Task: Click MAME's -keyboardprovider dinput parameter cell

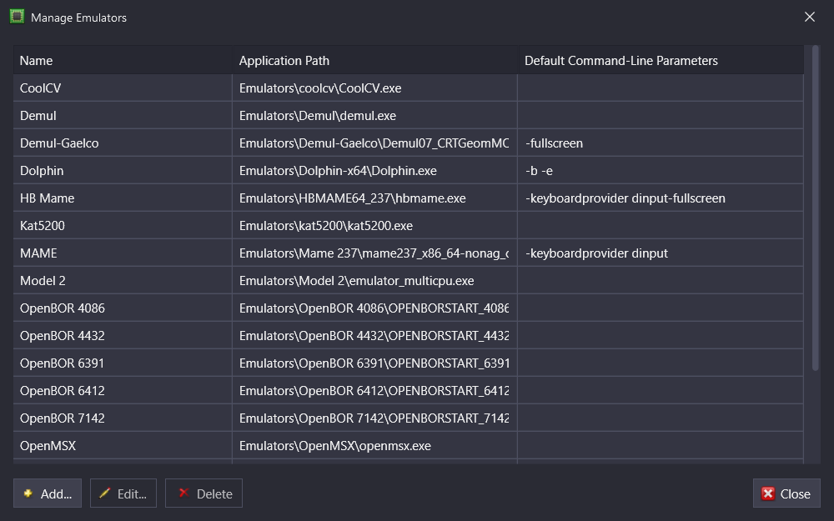Action: (661, 253)
